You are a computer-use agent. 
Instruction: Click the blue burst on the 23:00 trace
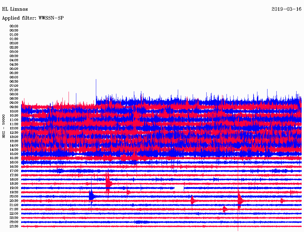pyautogui.click(x=138, y=222)
